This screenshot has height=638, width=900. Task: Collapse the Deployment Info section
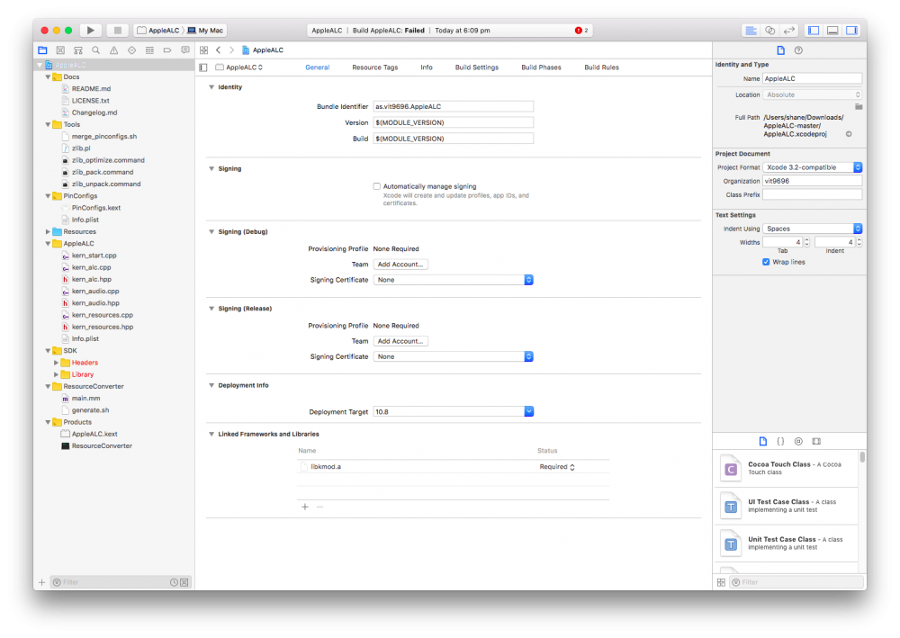pyautogui.click(x=211, y=385)
